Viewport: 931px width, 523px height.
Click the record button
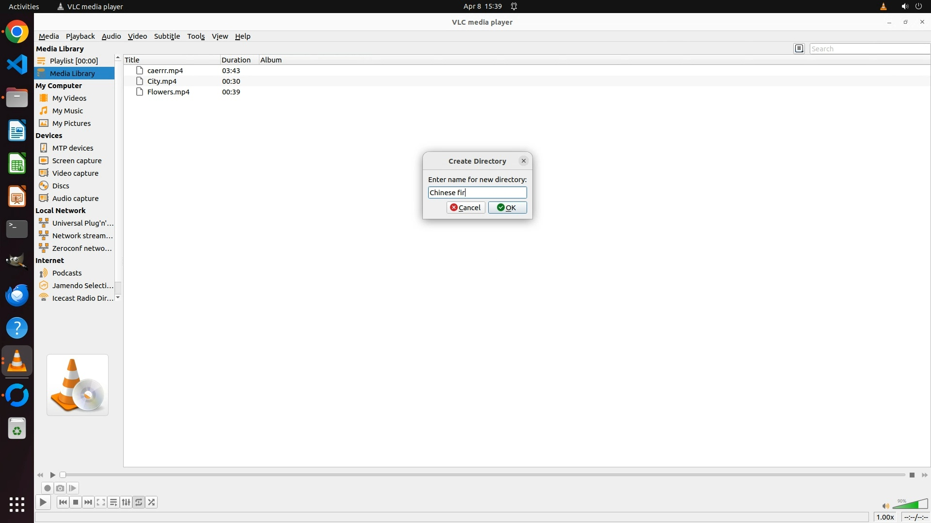tap(47, 488)
